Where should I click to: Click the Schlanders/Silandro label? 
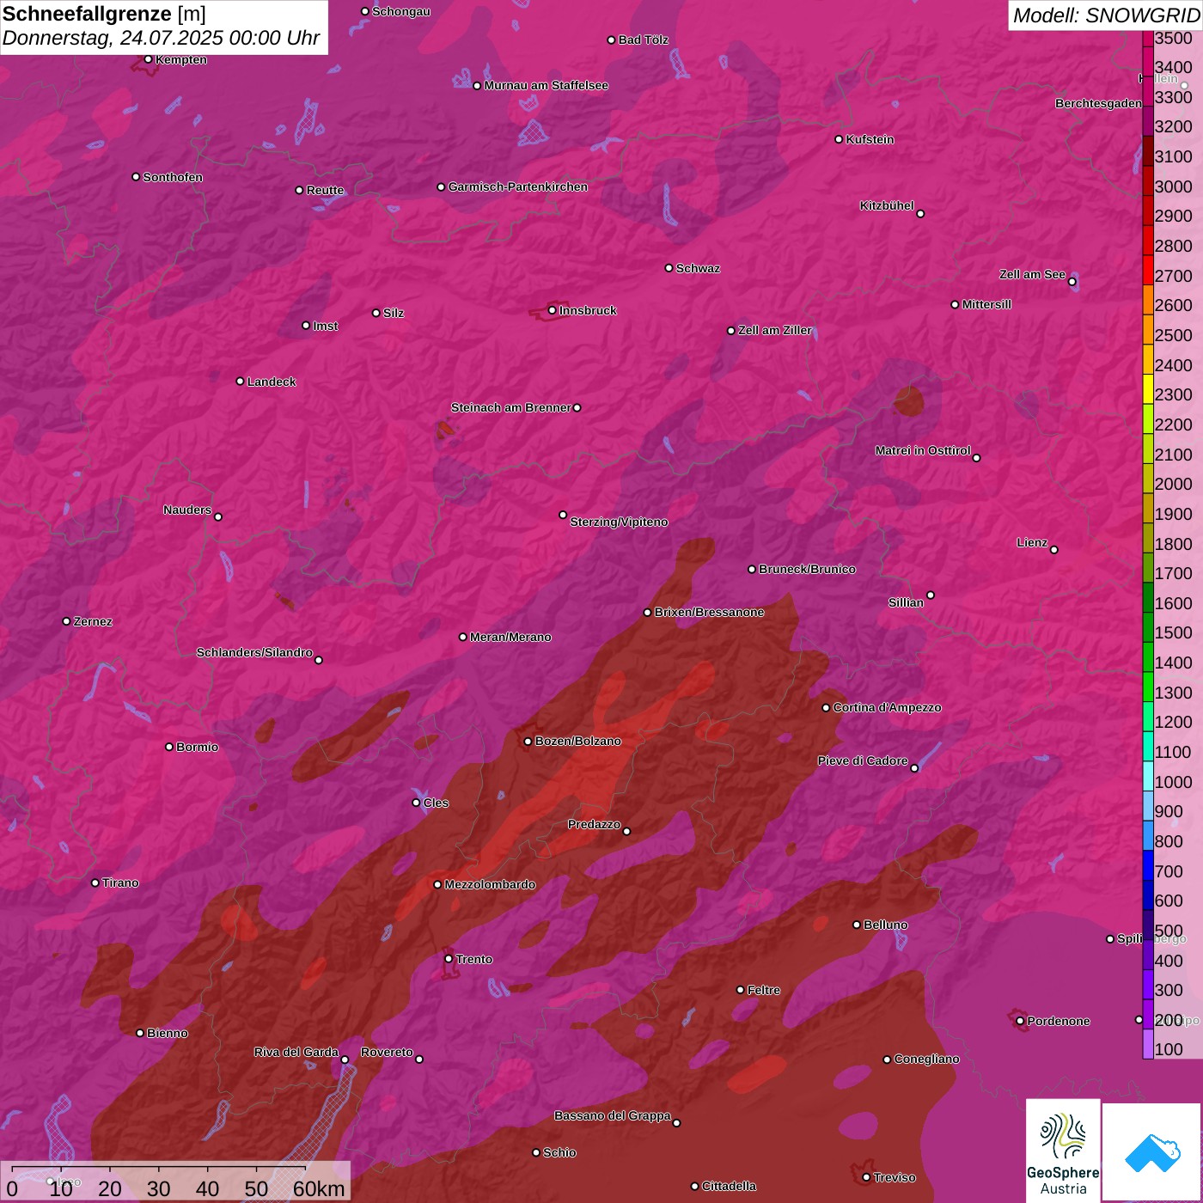pos(254,652)
